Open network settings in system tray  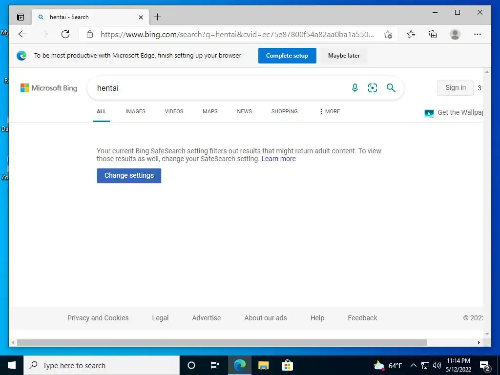(425, 365)
